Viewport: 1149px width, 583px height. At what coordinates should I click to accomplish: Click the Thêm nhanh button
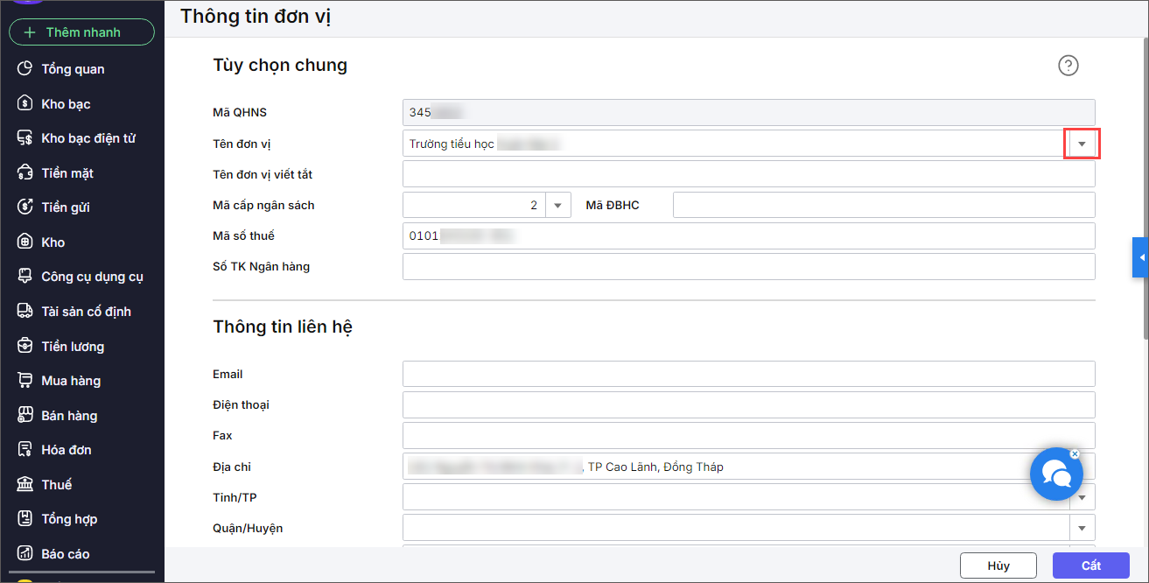click(81, 32)
